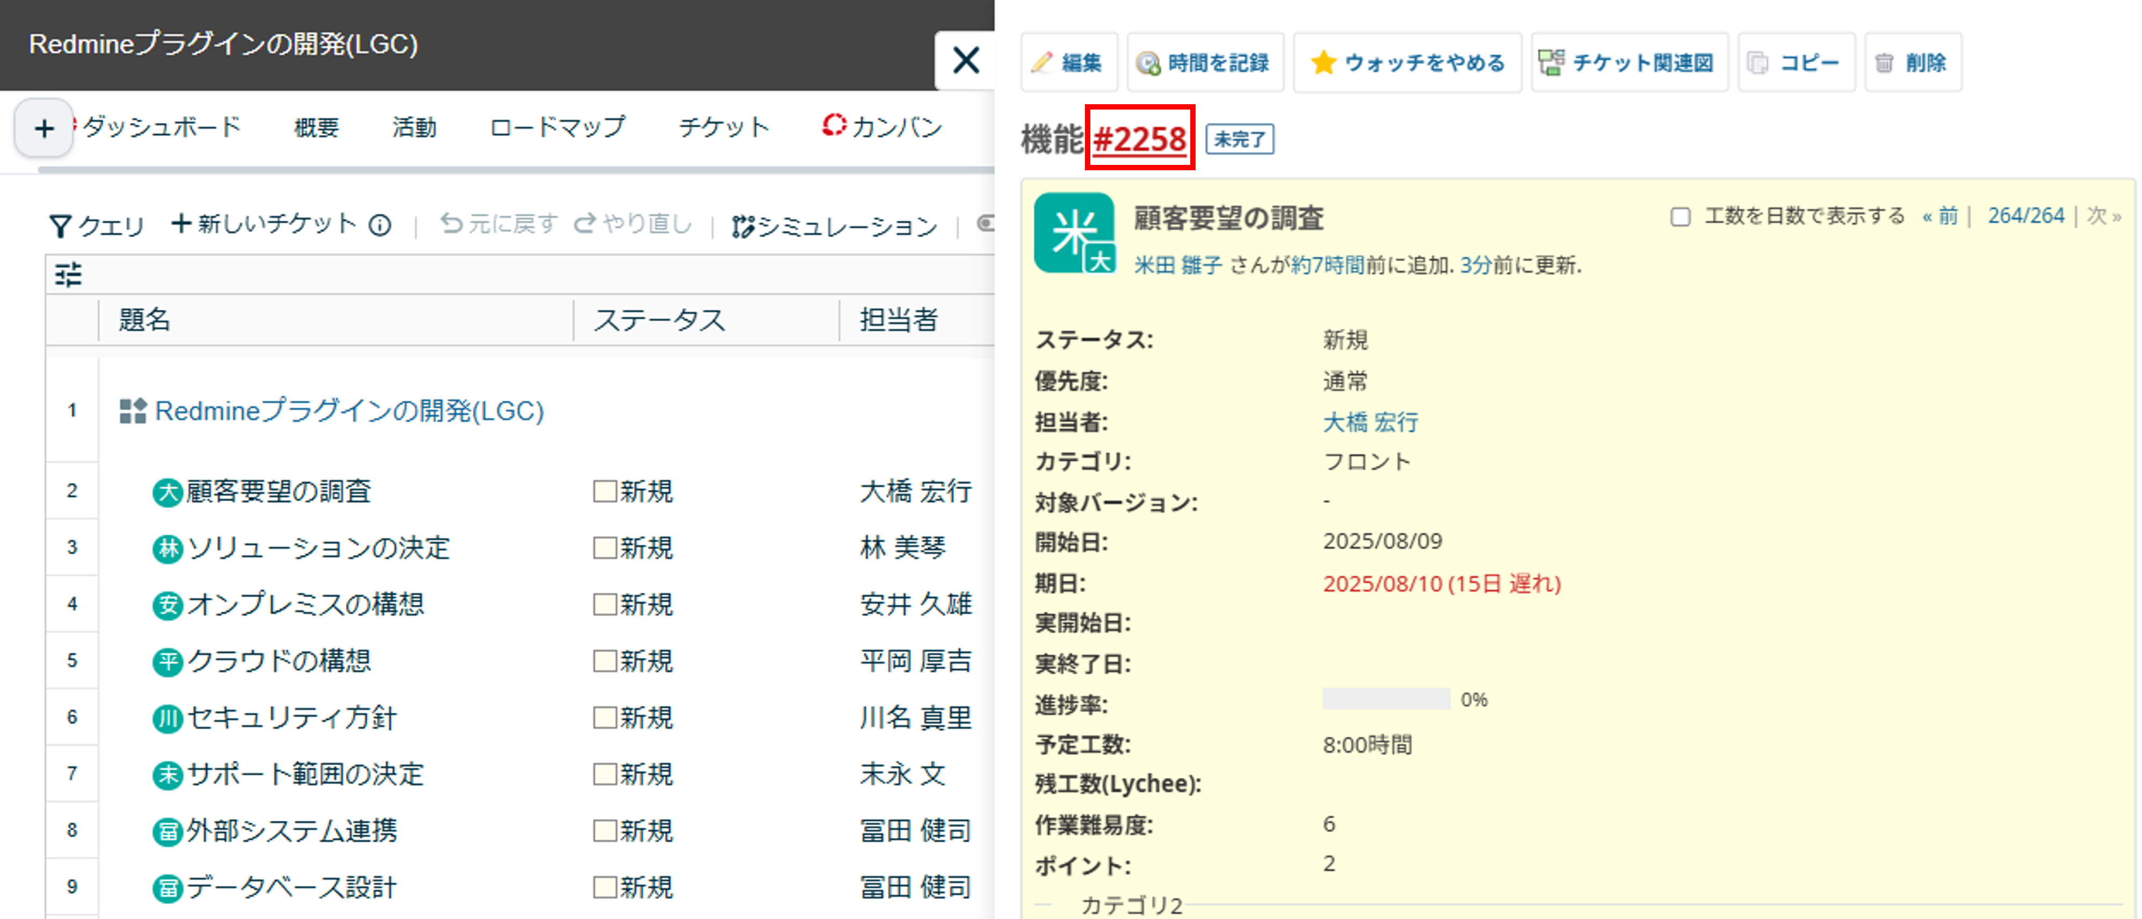This screenshot has width=2142, height=919.
Task: Click やり直し redo
Action: click(634, 223)
